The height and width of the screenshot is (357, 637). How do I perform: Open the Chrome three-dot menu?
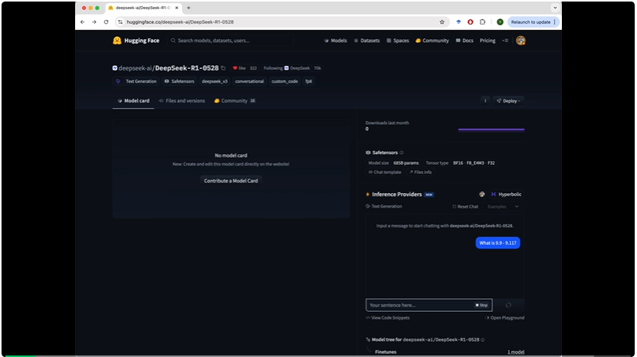[554, 22]
